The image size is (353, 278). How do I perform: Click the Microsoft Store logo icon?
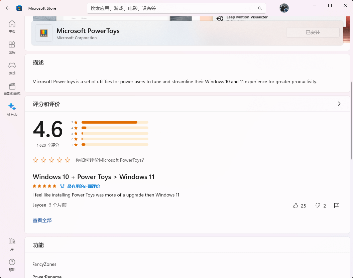19,8
